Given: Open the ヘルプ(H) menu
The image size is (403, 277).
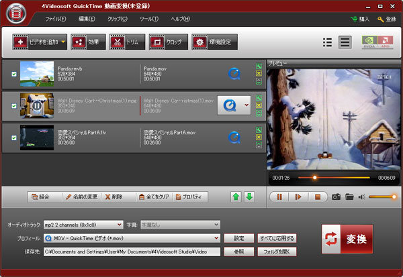Looking at the screenshot, I should pyautogui.click(x=181, y=19).
